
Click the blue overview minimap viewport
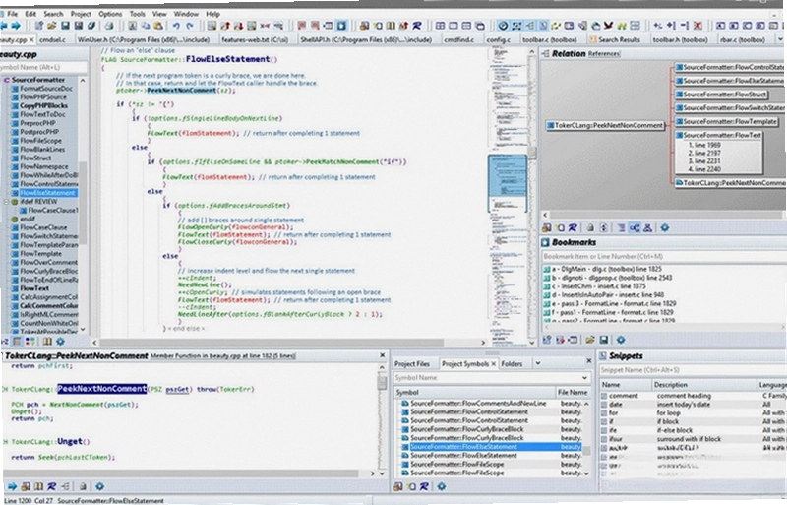point(507,182)
